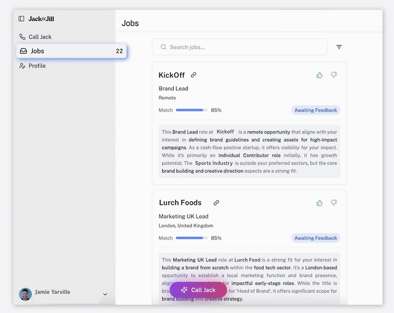Click the KickOff Awaiting Feedback badge
394x313 pixels.
[x=315, y=110]
